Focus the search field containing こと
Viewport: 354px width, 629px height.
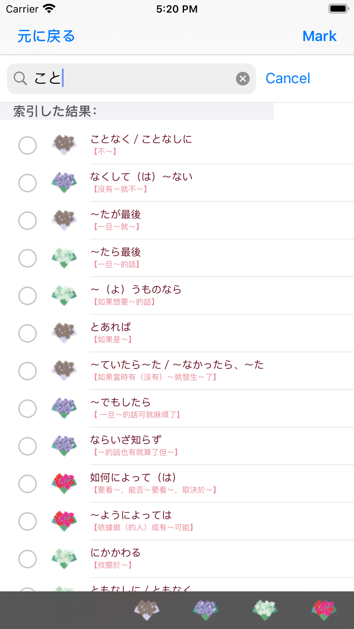click(131, 79)
